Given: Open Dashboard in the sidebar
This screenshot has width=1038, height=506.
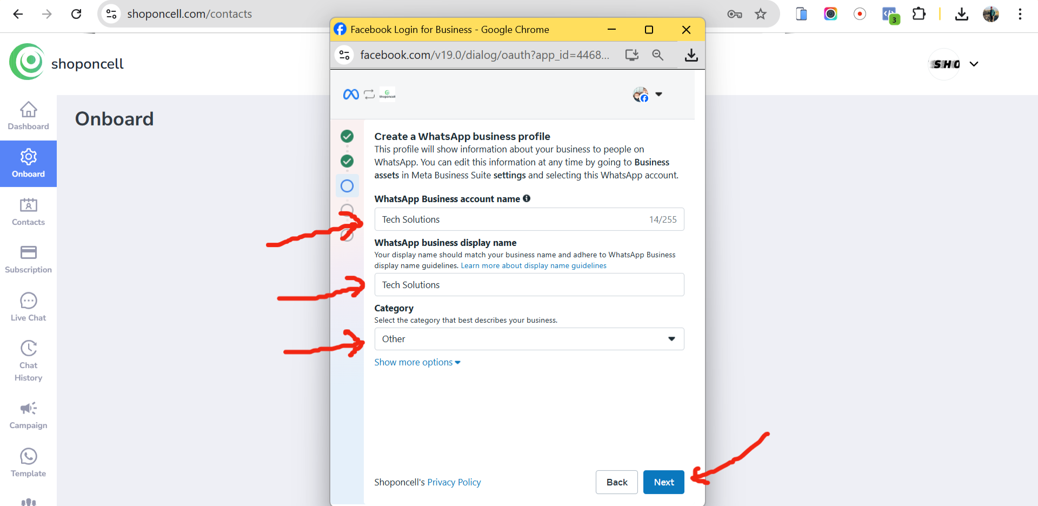Looking at the screenshot, I should coord(28,116).
